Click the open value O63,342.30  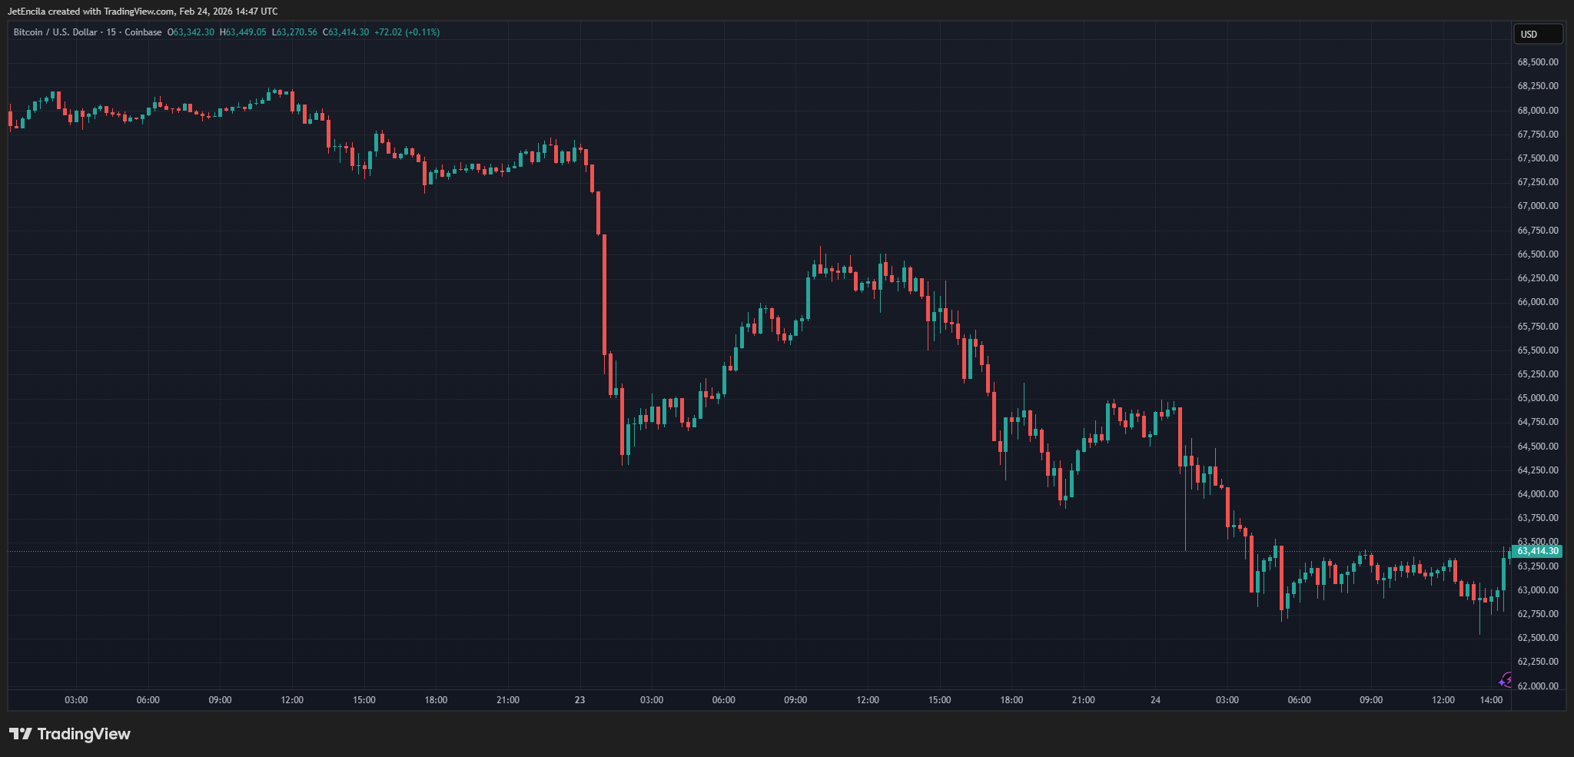pyautogui.click(x=191, y=32)
